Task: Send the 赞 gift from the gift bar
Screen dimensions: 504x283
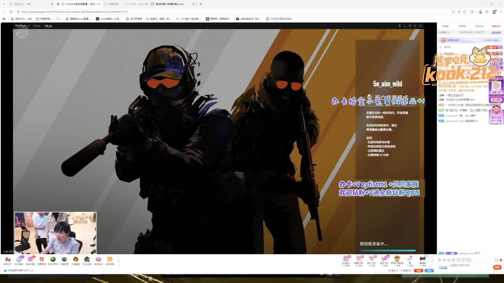Action: tap(410, 260)
